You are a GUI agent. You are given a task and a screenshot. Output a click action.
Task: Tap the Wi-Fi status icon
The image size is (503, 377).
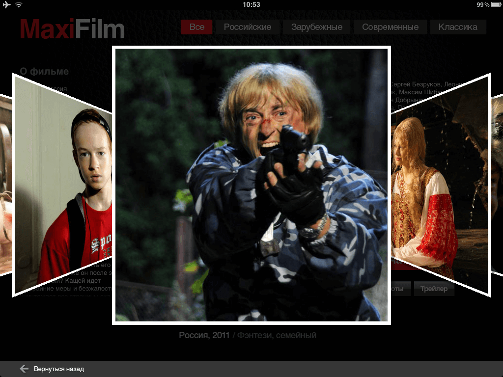click(19, 4)
